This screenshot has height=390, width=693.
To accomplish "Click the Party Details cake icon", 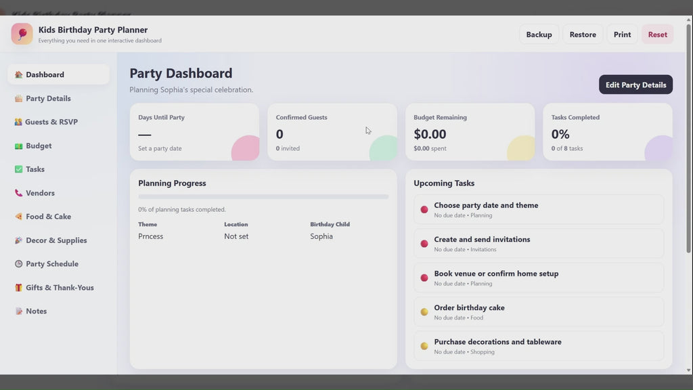I will pyautogui.click(x=18, y=98).
